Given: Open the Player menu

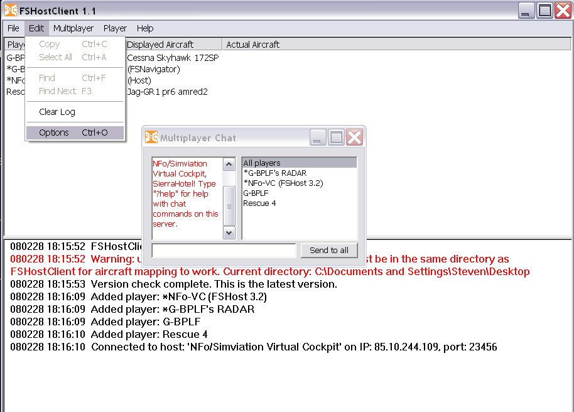Looking at the screenshot, I should point(115,28).
